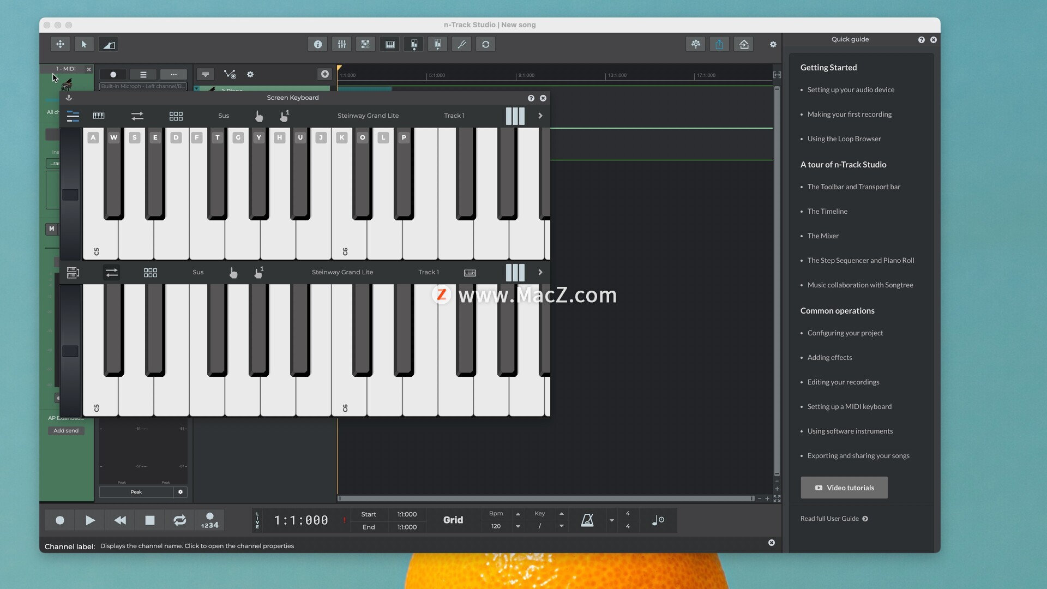Open the tuner fork icon
The image size is (1047, 589).
(x=462, y=44)
